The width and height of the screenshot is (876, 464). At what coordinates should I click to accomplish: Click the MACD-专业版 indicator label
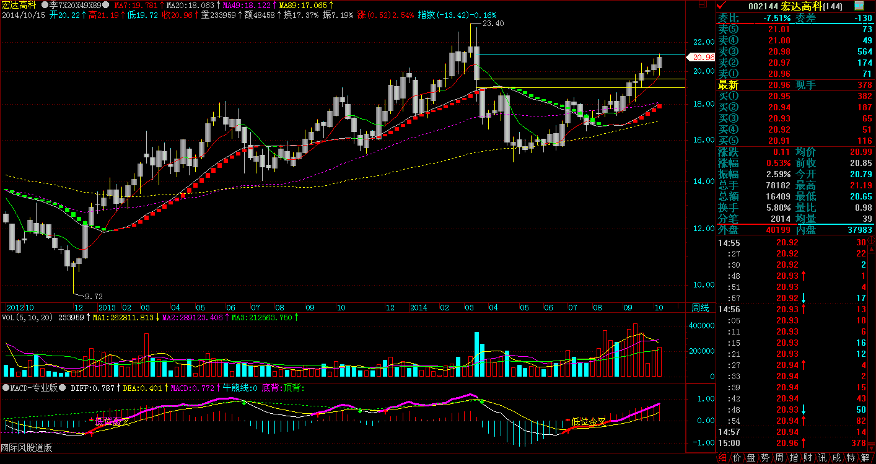click(34, 388)
